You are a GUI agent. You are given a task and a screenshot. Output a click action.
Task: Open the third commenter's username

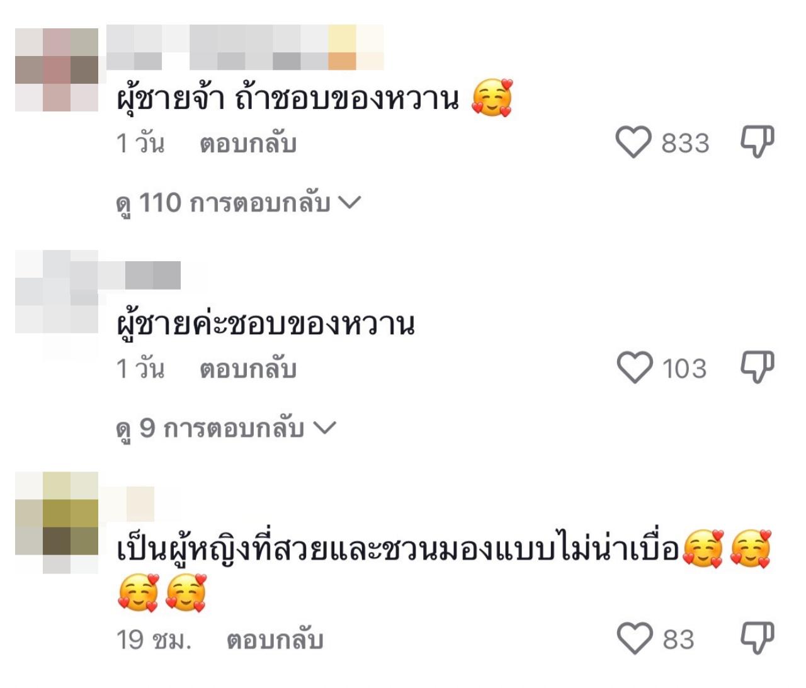130,504
